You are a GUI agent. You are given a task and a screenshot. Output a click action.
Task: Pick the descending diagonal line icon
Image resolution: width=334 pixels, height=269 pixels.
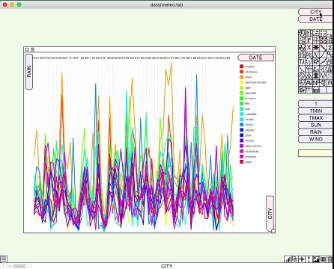[x=323, y=47]
